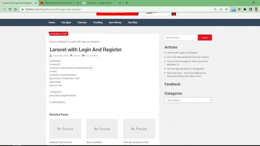Open The best app developer in Bangladesh article

(185, 69)
